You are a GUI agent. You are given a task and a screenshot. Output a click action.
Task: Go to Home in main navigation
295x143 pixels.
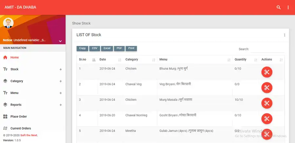tap(14, 58)
